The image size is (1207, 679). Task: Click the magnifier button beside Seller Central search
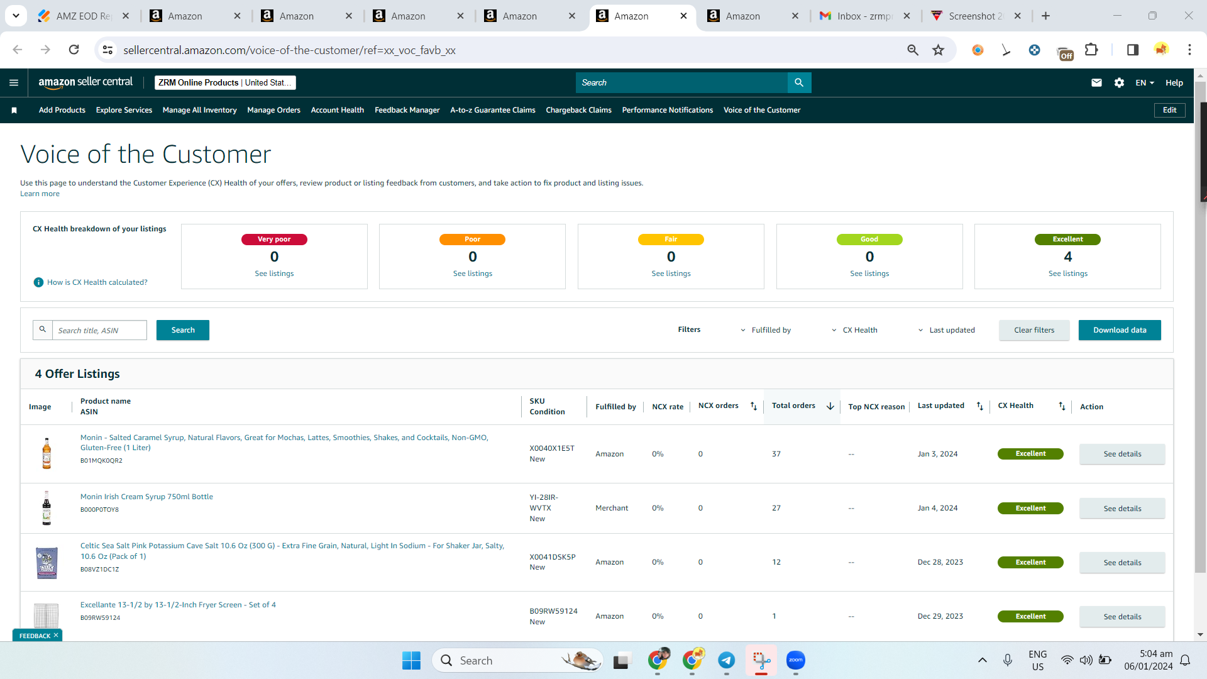[x=799, y=82]
